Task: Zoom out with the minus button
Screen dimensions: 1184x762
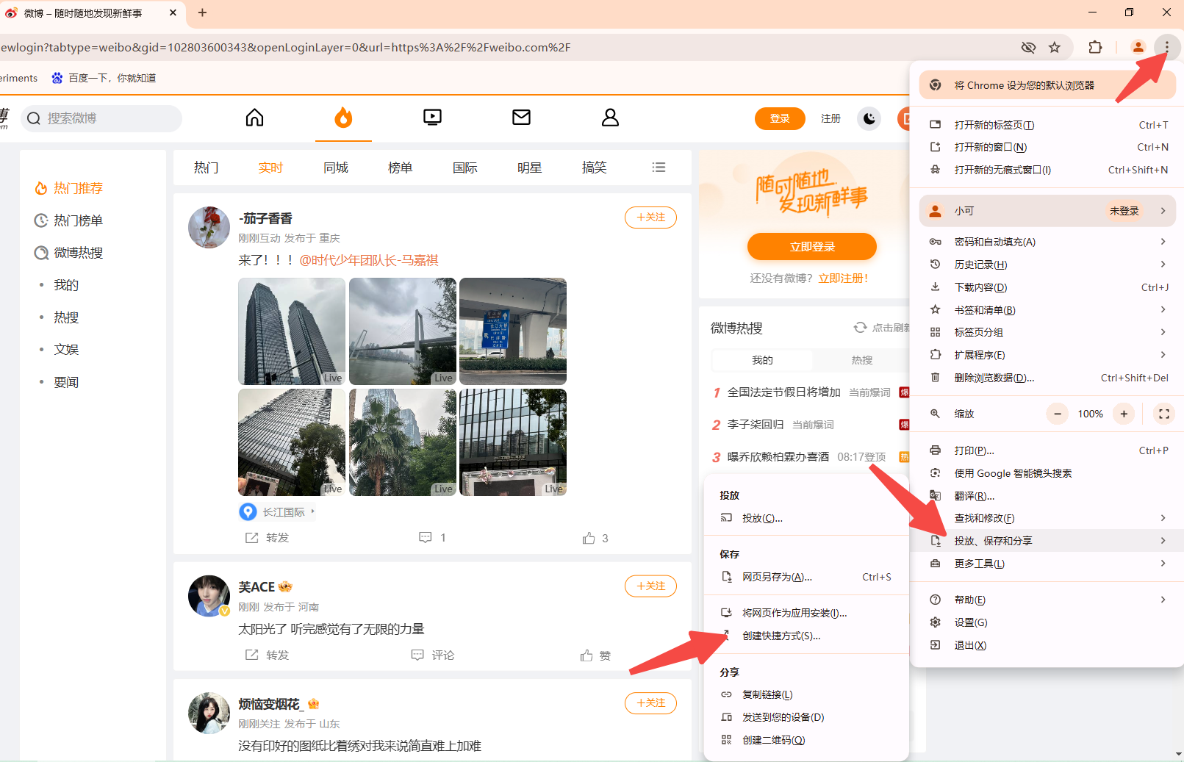Action: coord(1057,414)
